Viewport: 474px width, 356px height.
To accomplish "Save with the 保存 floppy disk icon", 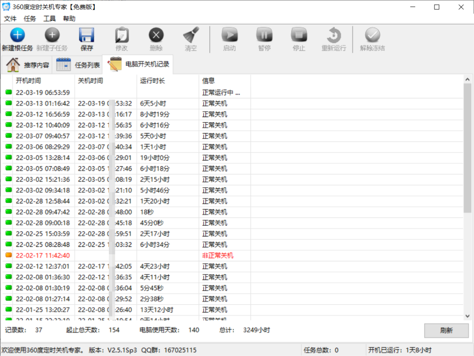I will tap(87, 35).
